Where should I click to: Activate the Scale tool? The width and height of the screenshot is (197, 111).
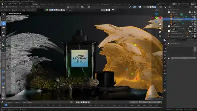(x=3, y=32)
